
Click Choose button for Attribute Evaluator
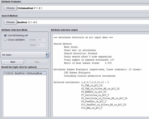[10, 8]
